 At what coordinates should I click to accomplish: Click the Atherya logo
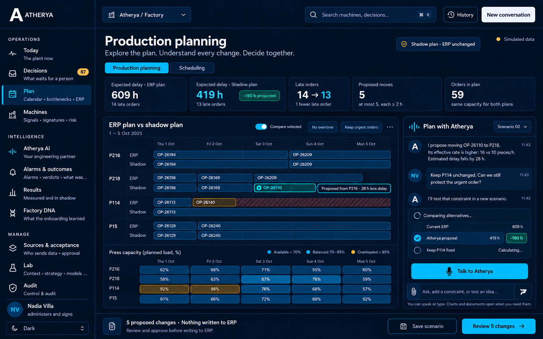click(32, 15)
